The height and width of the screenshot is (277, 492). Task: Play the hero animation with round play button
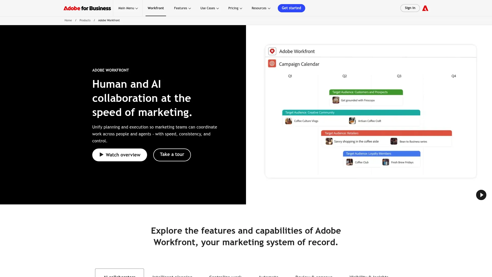coord(481,195)
